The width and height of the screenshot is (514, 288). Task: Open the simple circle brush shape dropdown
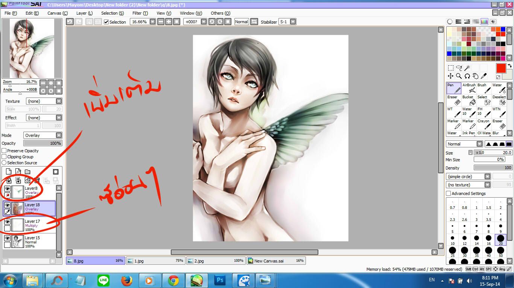tap(468, 177)
